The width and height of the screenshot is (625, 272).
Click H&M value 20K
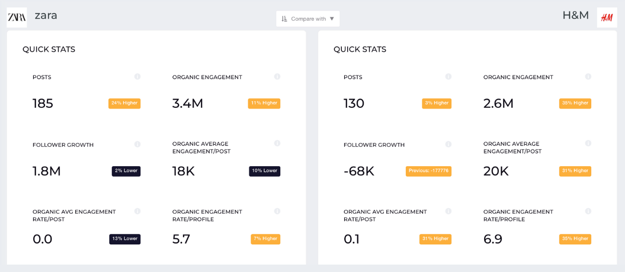[496, 171]
